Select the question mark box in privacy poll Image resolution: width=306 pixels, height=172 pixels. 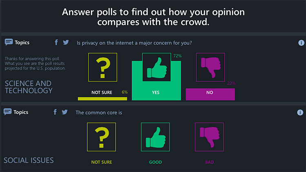pos(103,67)
